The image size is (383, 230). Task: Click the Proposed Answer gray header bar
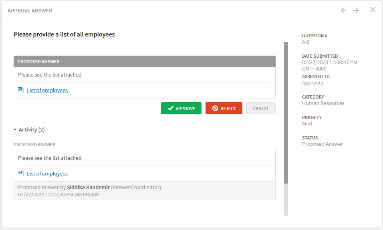[x=145, y=61]
